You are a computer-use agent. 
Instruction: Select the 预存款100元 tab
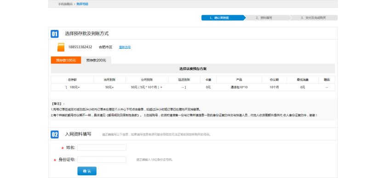(x=66, y=60)
